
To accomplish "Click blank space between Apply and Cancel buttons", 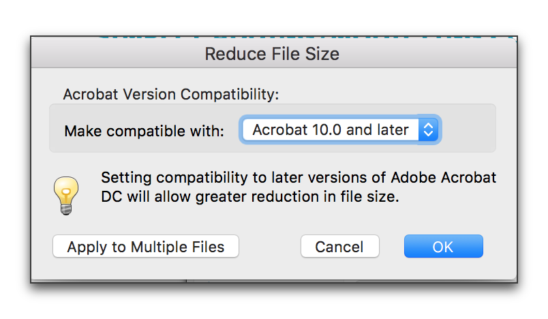I will (x=270, y=246).
